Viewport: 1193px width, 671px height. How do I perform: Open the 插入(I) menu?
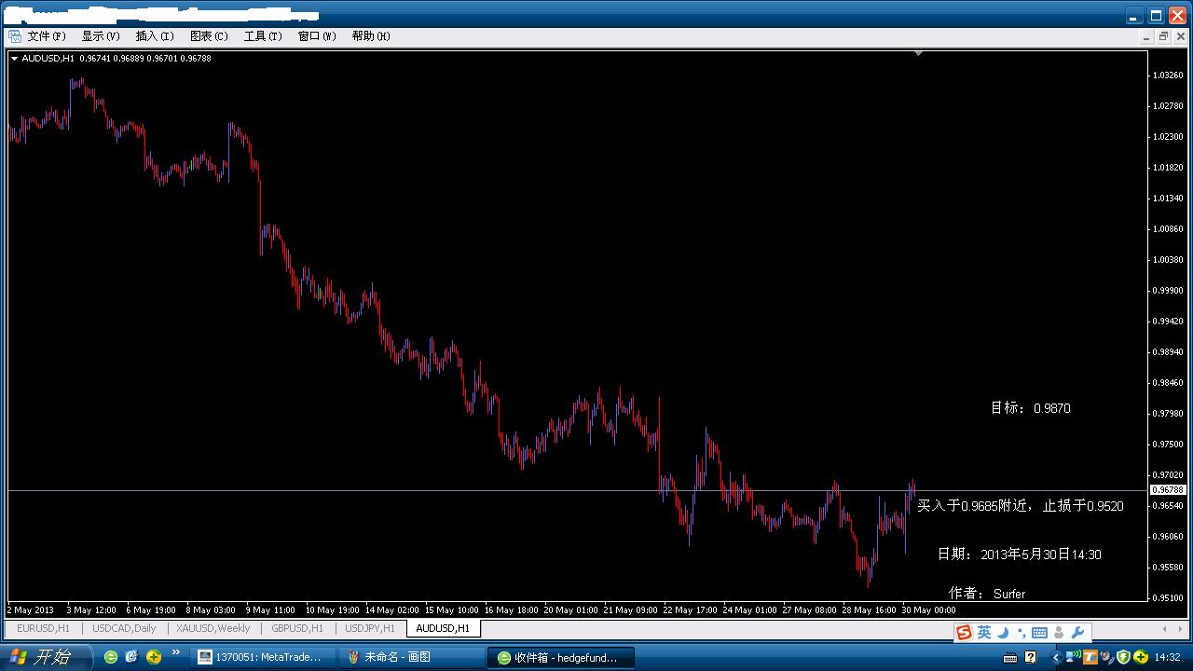(x=155, y=36)
